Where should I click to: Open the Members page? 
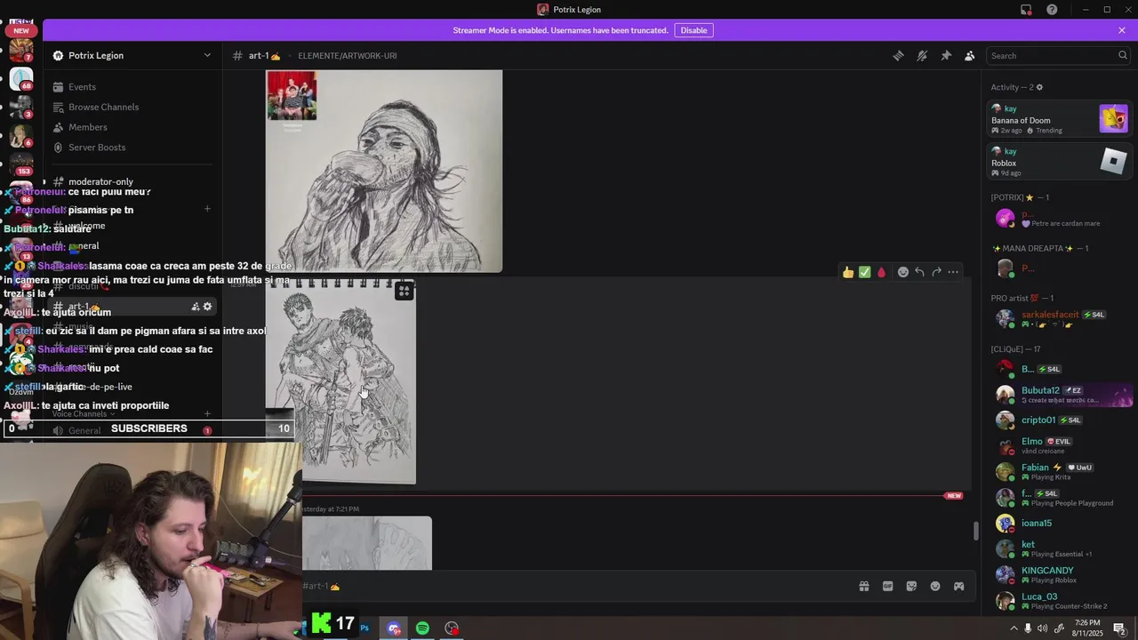(x=133, y=127)
